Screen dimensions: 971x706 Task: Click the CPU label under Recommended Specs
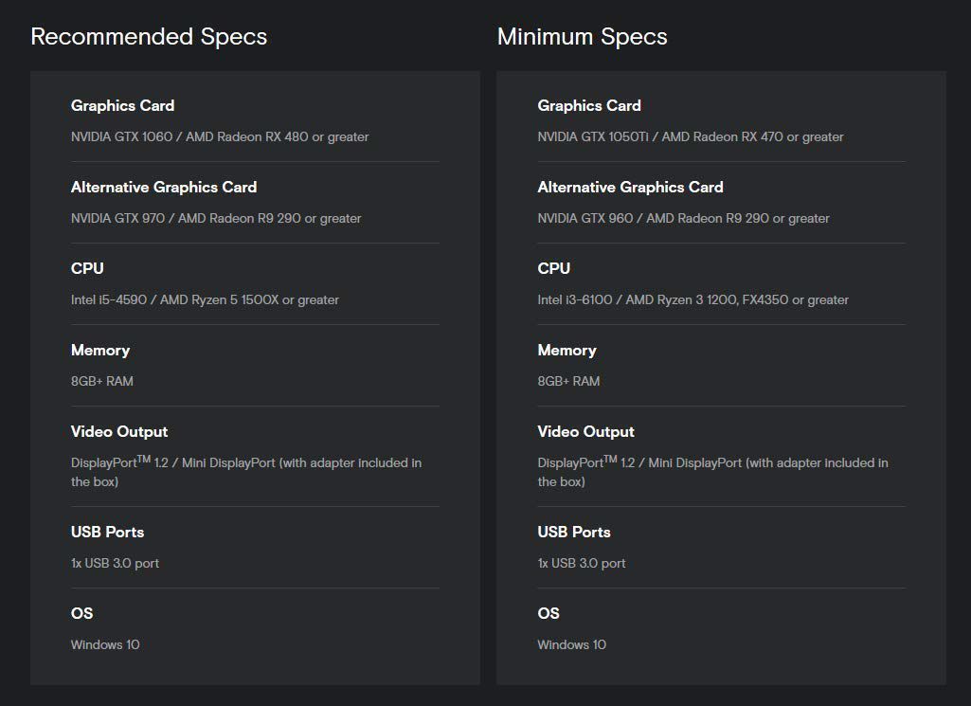click(87, 268)
